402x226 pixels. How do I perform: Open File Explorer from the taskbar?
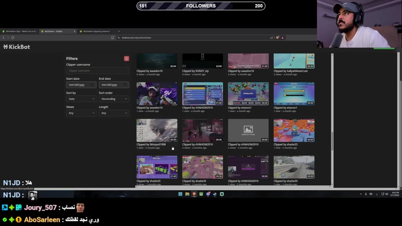[x=187, y=194]
